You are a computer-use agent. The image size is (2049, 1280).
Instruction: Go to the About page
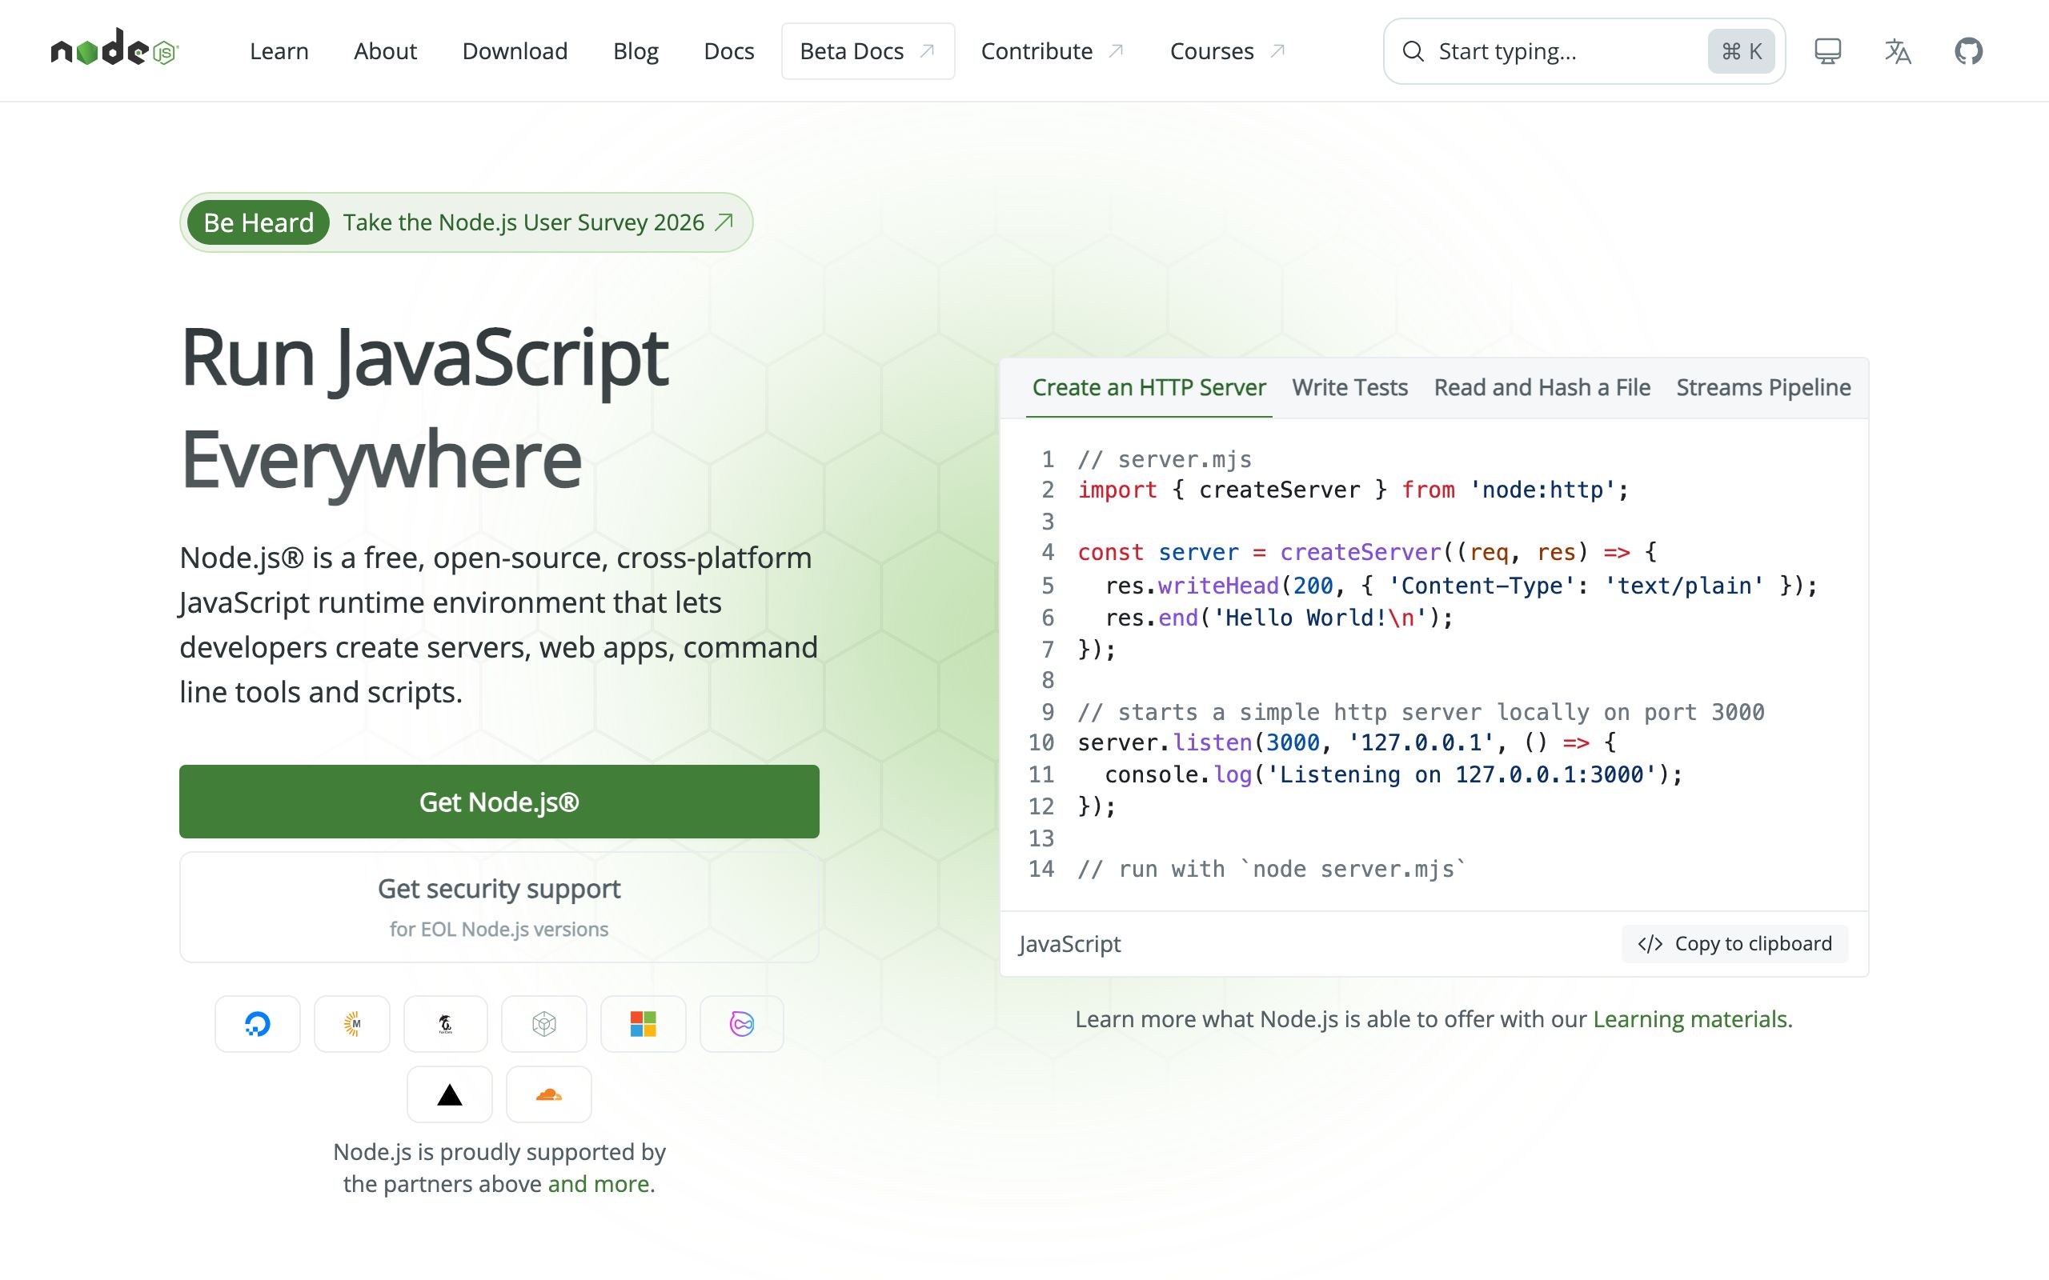pos(385,50)
